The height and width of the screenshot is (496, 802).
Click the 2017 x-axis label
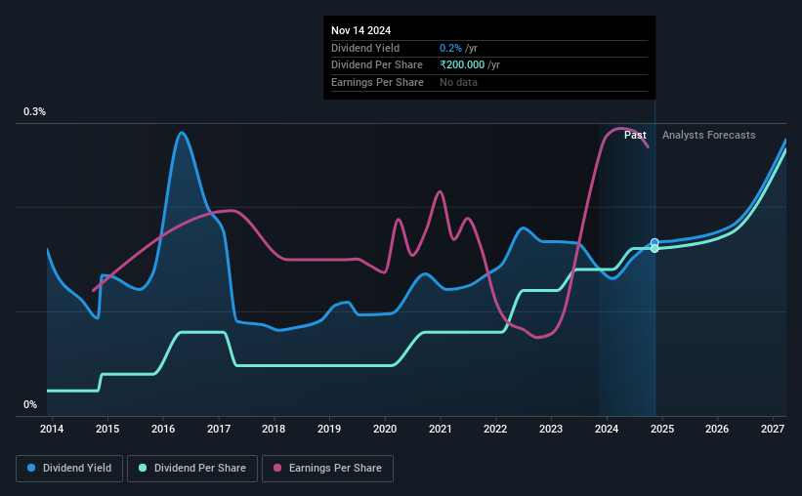coord(219,429)
